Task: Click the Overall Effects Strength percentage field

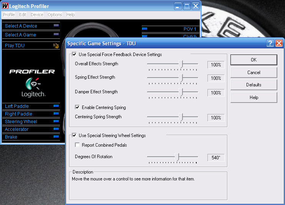Action: coord(216,65)
